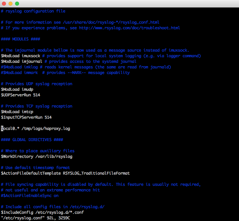The height and width of the screenshot is (221, 239).
Task: Click the '#$ActionFileEnableSync on' line
Action: point(30,196)
